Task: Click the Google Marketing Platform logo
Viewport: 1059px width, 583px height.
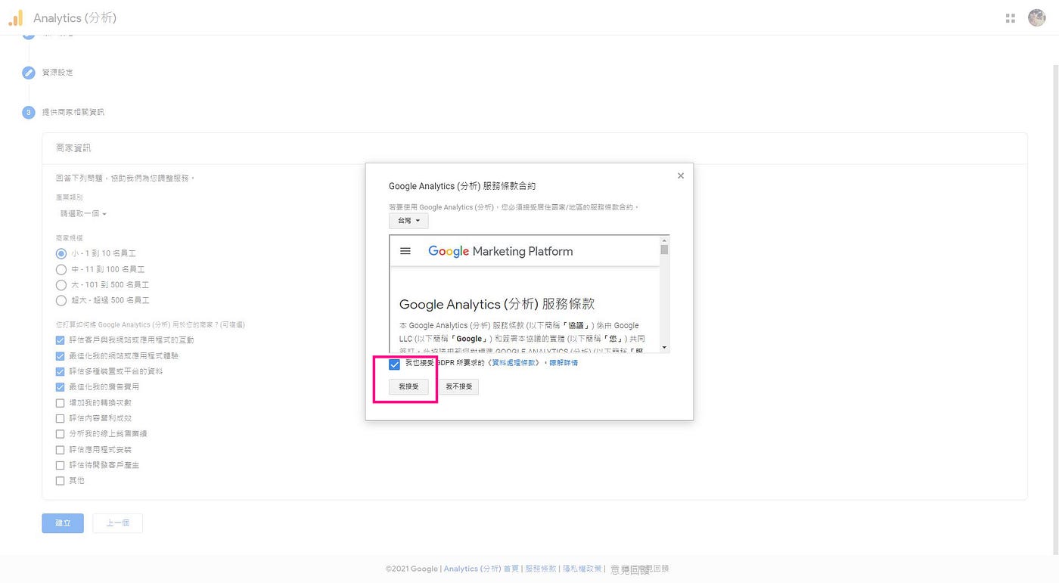Action: [x=500, y=251]
